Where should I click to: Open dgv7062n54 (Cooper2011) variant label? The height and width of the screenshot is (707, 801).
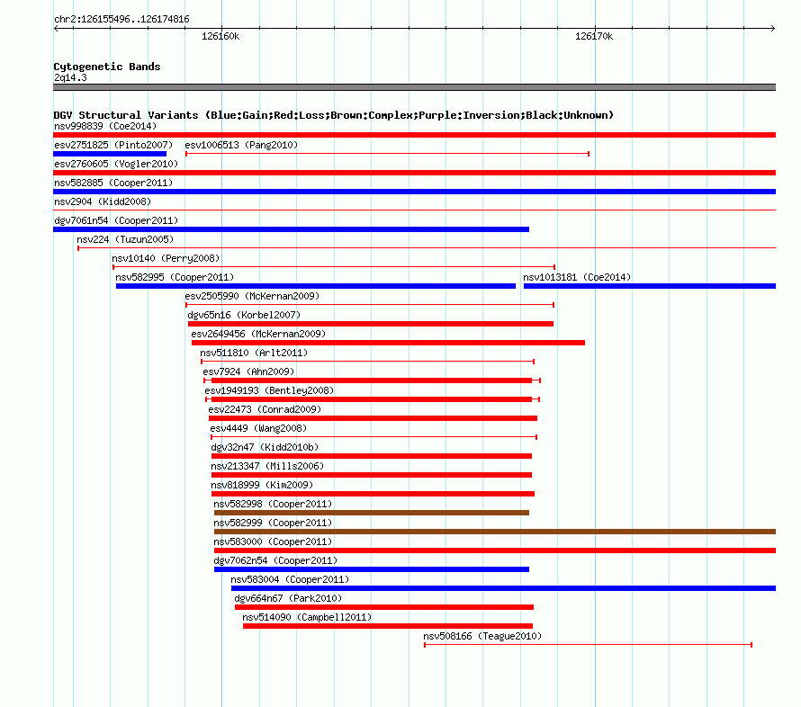[x=275, y=560]
